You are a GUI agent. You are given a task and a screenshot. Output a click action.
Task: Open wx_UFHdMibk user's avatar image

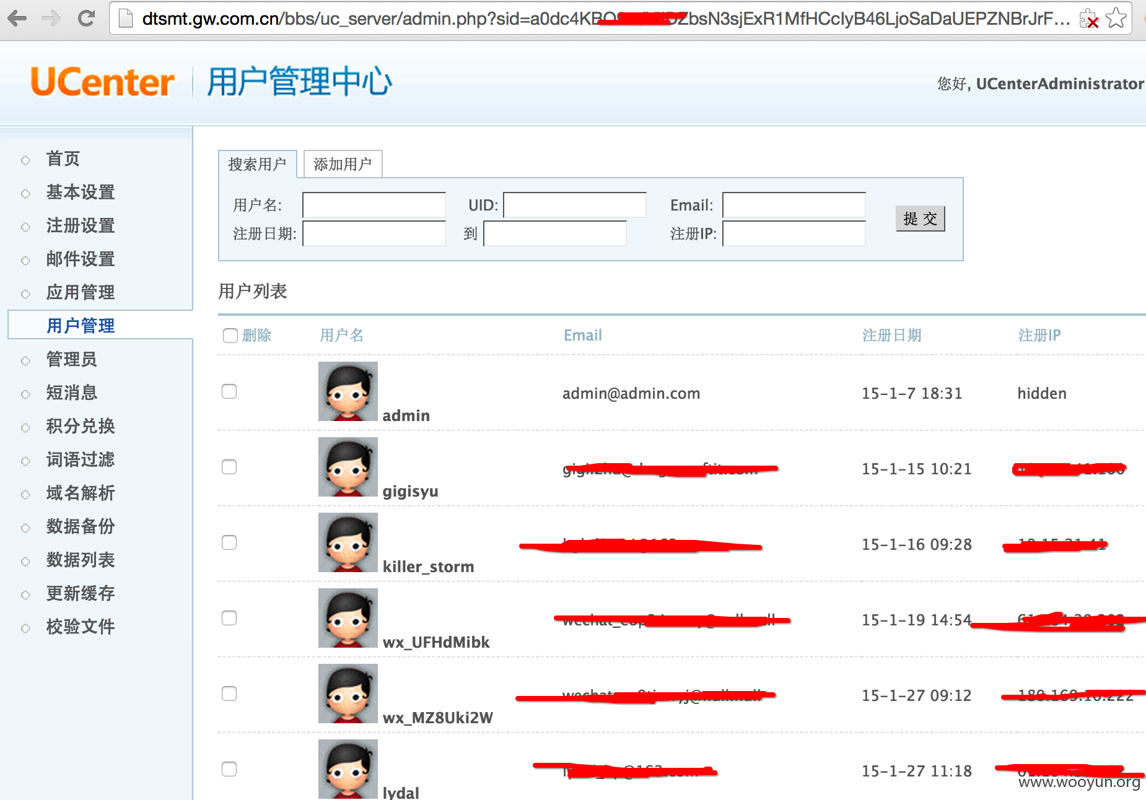point(348,618)
